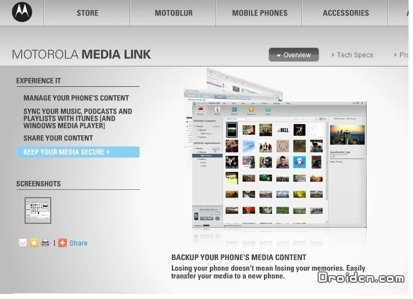Click the email envelope icon
The image size is (413, 299).
[x=23, y=243]
